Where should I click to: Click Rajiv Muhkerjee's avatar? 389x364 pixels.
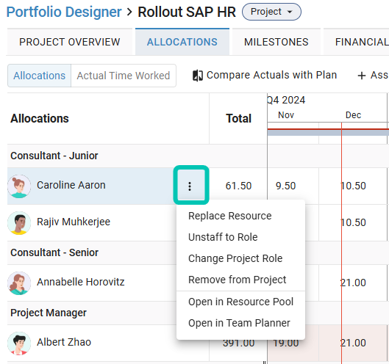[x=19, y=223]
